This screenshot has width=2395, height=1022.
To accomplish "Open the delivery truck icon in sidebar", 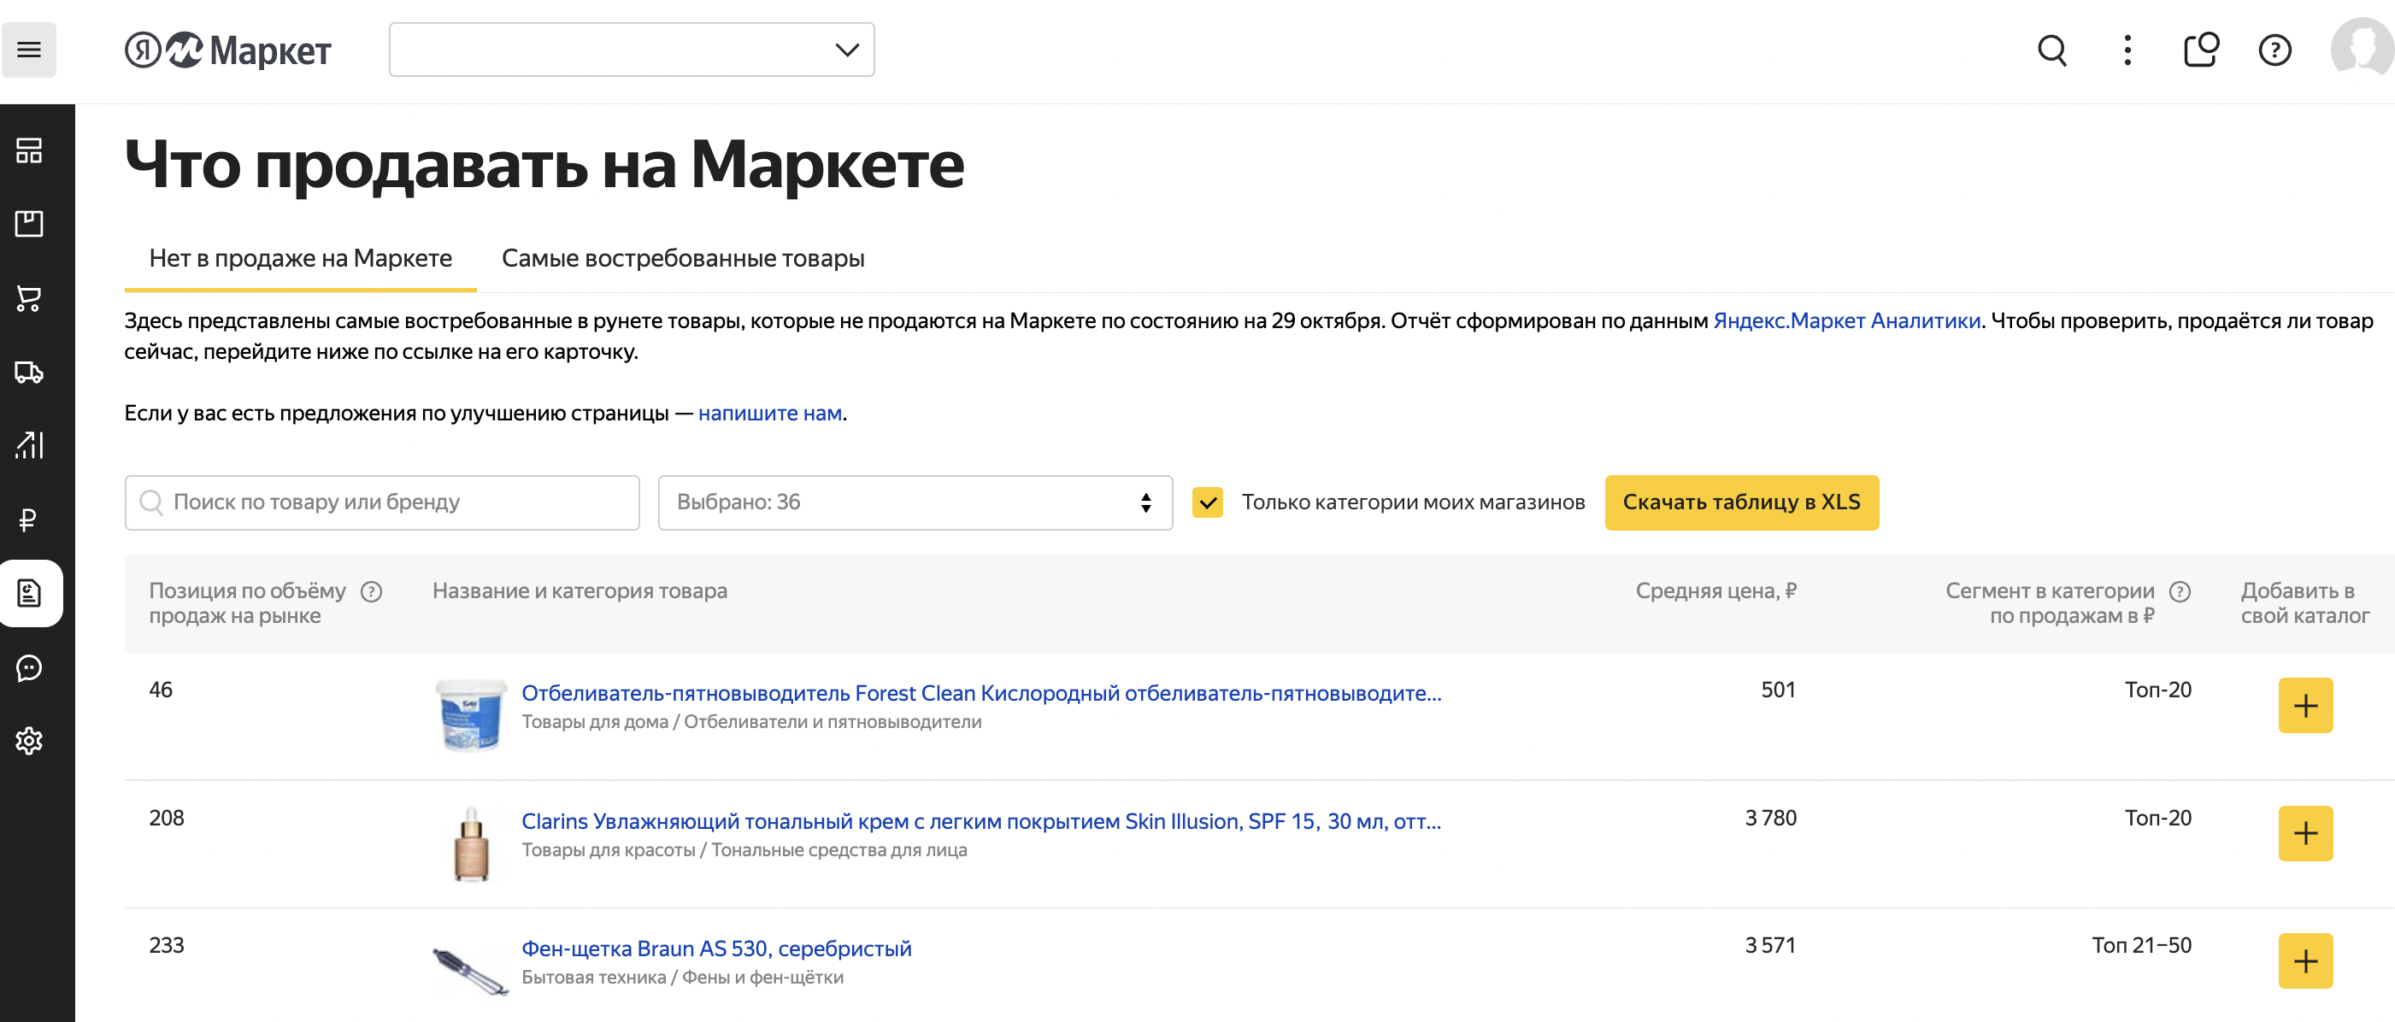I will [x=29, y=373].
